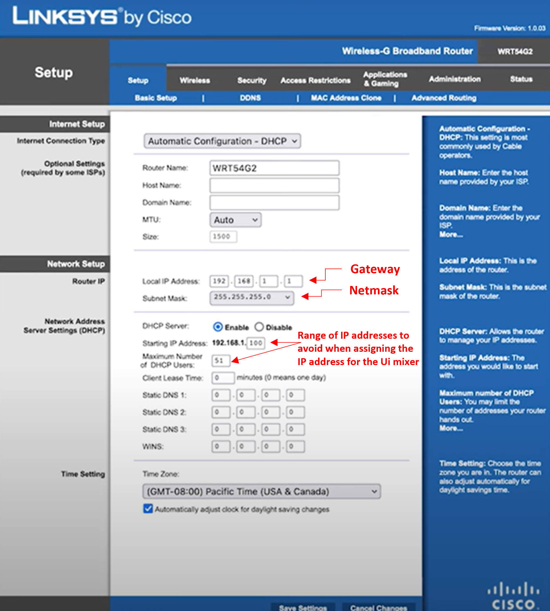Open the Internet Connection Type dropdown
This screenshot has height=611, width=550.
[x=223, y=141]
